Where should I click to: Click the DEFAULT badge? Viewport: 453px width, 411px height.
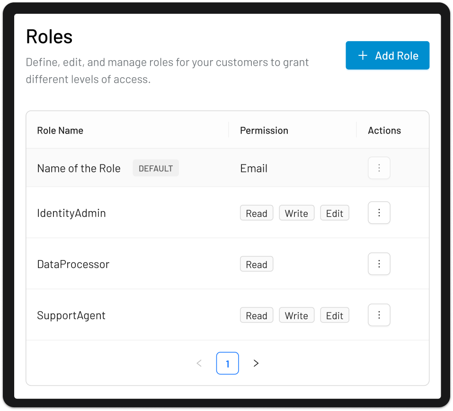[x=156, y=168]
